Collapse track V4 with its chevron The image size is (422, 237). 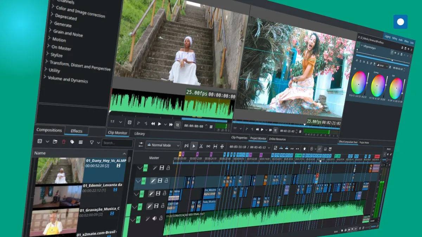coord(140,168)
